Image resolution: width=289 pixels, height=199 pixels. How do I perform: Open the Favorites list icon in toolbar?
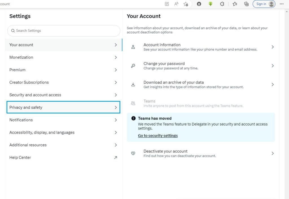click(235, 4)
